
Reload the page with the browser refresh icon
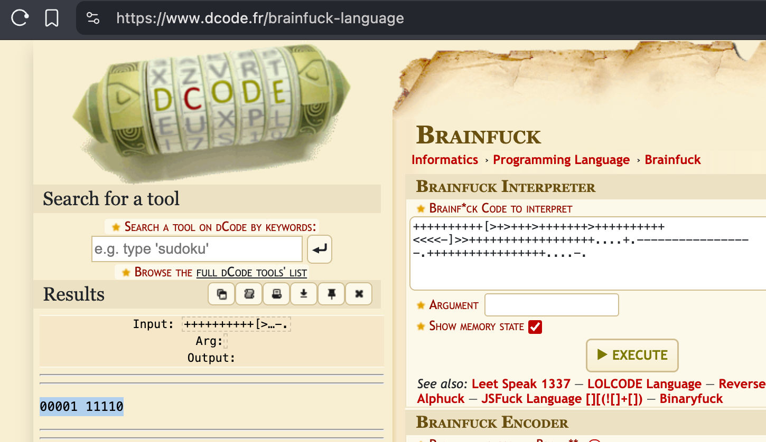coord(20,18)
